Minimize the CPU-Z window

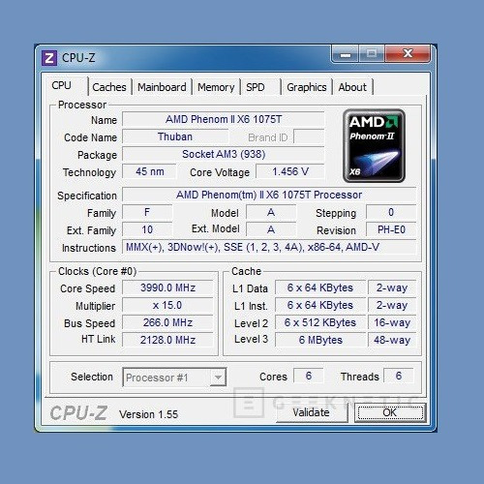click(346, 54)
